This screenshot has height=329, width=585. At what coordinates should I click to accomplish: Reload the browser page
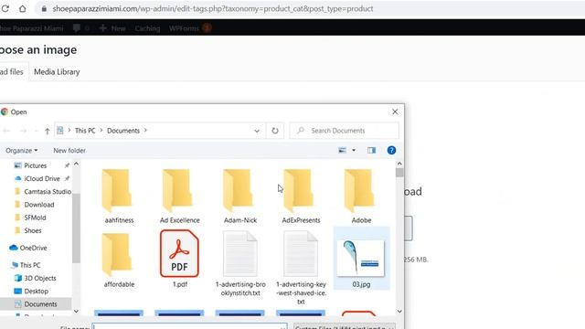pos(5,8)
